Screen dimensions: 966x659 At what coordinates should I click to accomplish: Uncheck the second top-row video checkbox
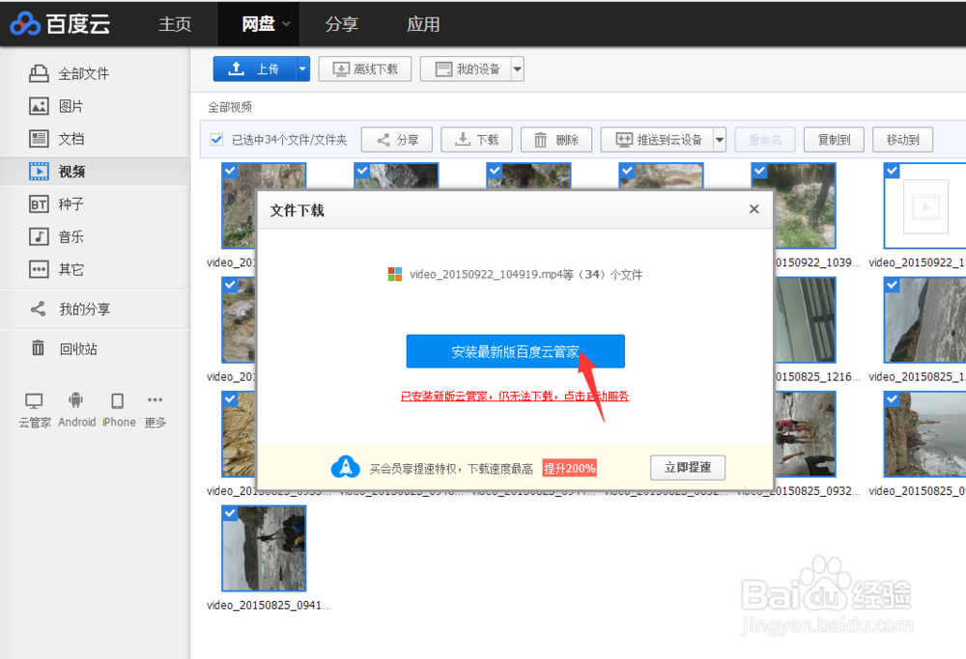pos(362,171)
